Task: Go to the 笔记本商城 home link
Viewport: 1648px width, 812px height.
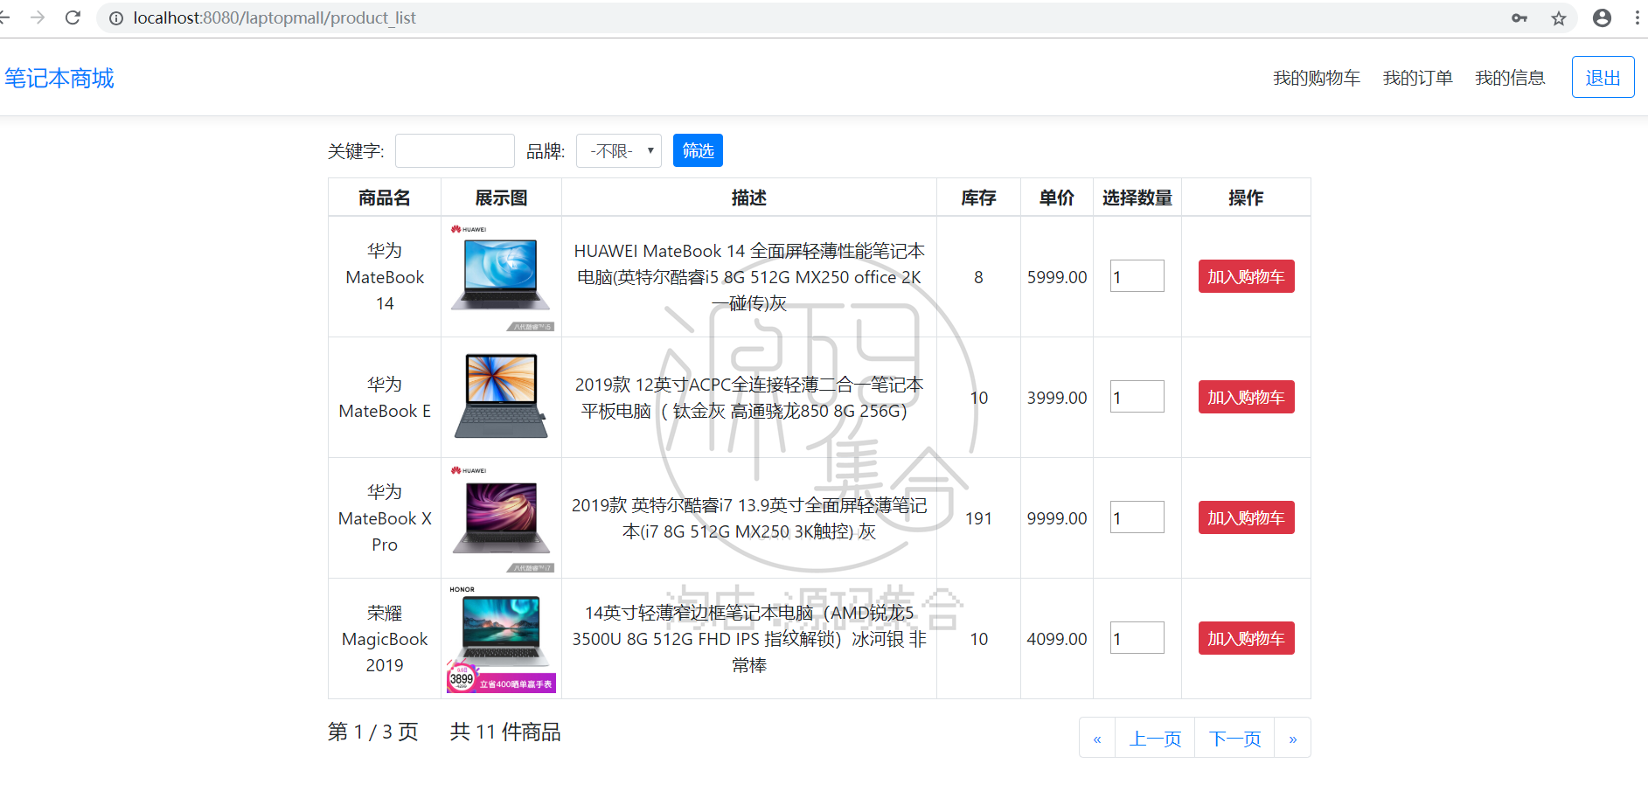Action: (59, 79)
